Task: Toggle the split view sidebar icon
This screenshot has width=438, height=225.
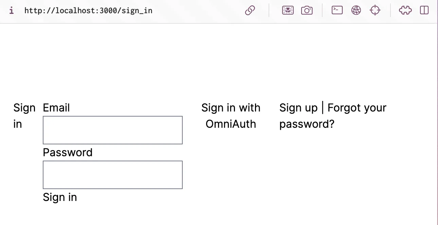Action: point(424,11)
